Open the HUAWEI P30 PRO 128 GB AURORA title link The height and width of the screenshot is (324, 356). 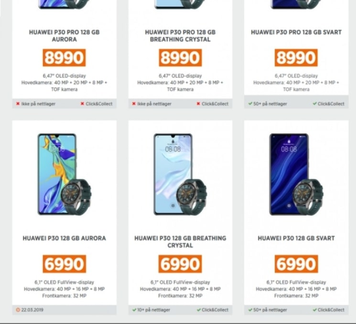point(64,36)
